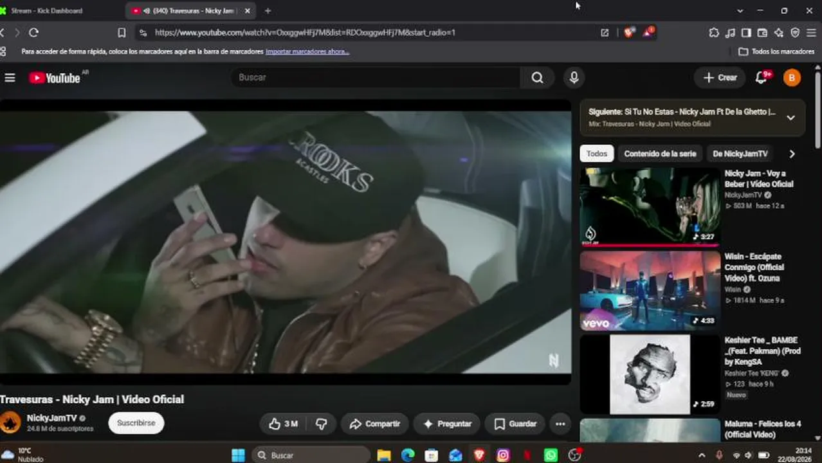Open the Voy a Beber video thumbnail
822x463 pixels.
click(x=650, y=206)
